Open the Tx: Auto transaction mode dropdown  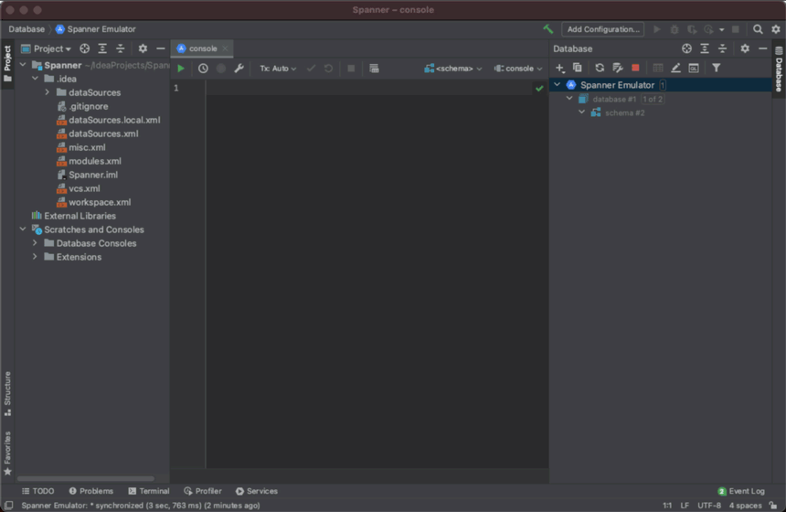[x=278, y=69]
